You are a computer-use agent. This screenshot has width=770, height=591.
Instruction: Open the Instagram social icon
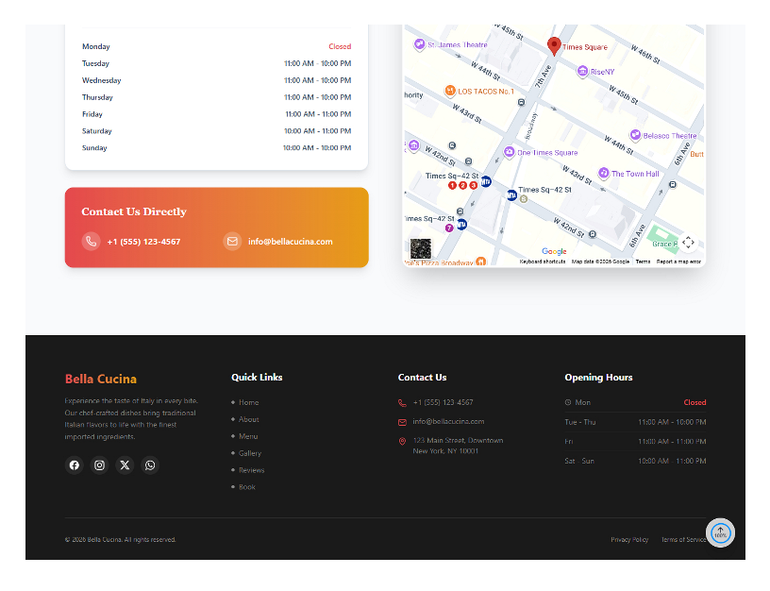[100, 464]
